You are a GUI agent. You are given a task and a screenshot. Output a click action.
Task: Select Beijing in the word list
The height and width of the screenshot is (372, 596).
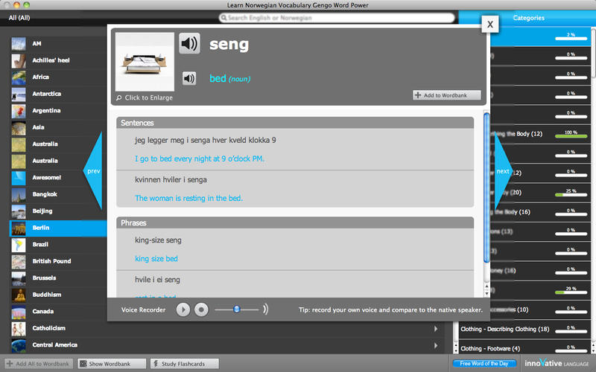point(58,211)
